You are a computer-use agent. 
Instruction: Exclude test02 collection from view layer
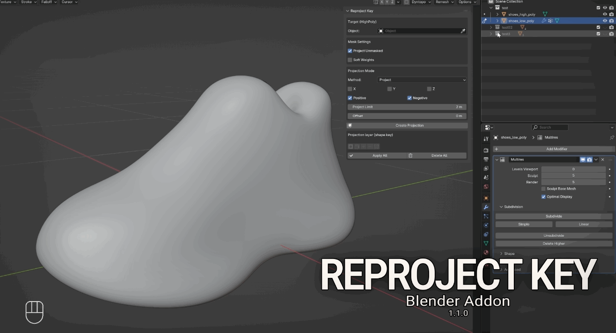pos(598,27)
